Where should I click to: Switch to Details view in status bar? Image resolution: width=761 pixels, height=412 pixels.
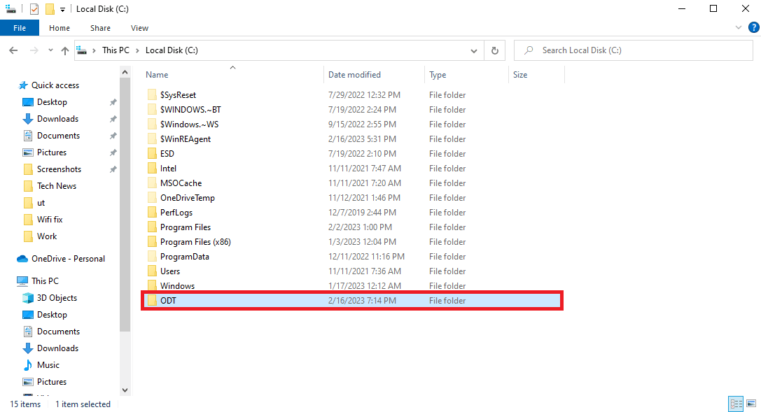[736, 404]
